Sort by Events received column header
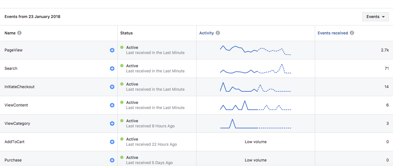 [333, 33]
